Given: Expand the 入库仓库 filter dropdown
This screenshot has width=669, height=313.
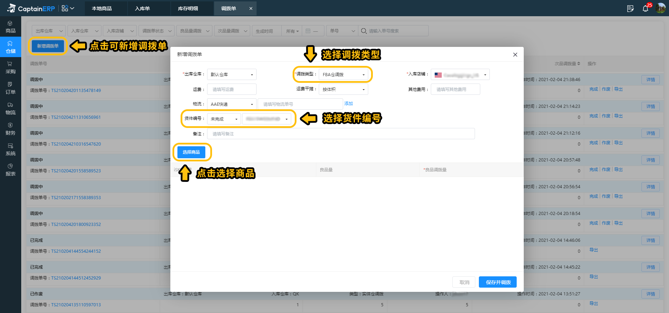Looking at the screenshot, I should tap(84, 31).
